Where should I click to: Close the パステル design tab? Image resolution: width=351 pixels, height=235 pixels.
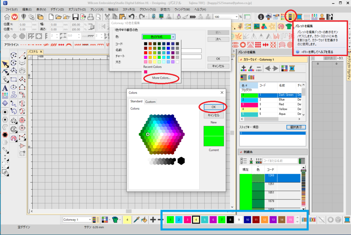(41, 52)
